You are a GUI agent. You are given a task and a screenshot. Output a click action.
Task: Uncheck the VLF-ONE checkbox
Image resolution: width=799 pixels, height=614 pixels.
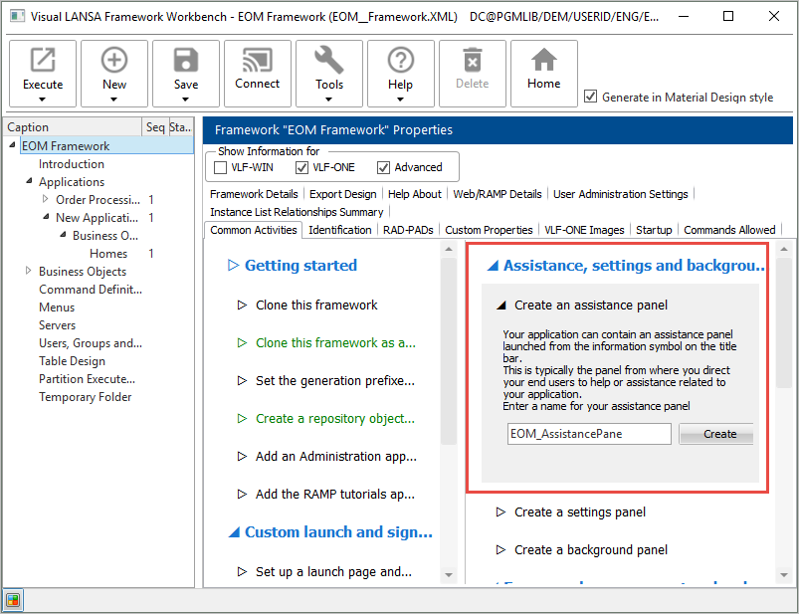[x=301, y=167]
